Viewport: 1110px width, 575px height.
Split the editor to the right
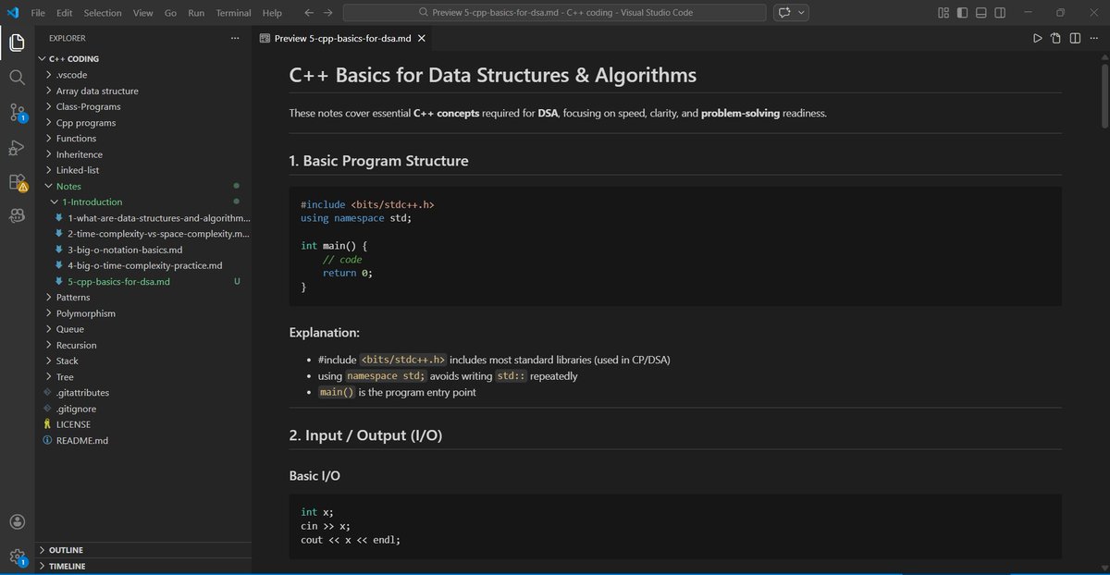[1075, 38]
